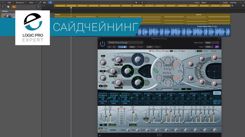Select the Flanger effect radio button

(x=199, y=75)
